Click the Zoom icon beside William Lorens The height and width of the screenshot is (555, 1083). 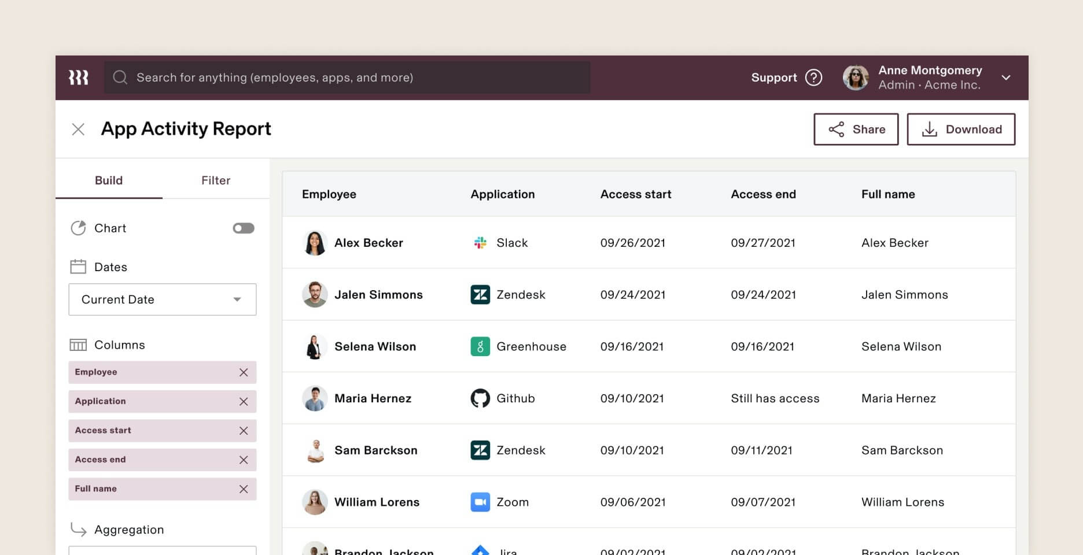480,502
